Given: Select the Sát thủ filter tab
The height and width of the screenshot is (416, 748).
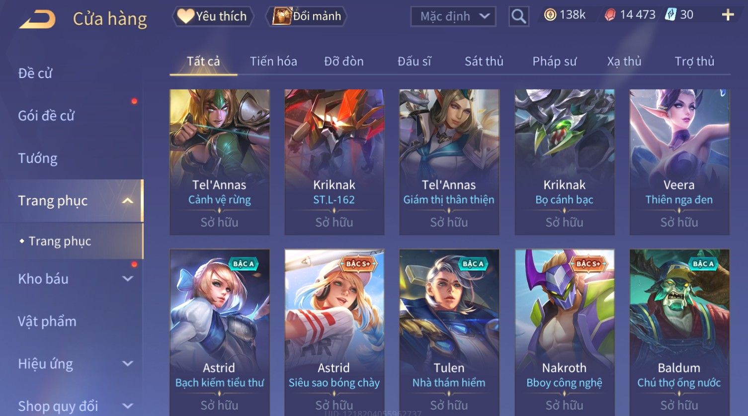Looking at the screenshot, I should pos(484,62).
